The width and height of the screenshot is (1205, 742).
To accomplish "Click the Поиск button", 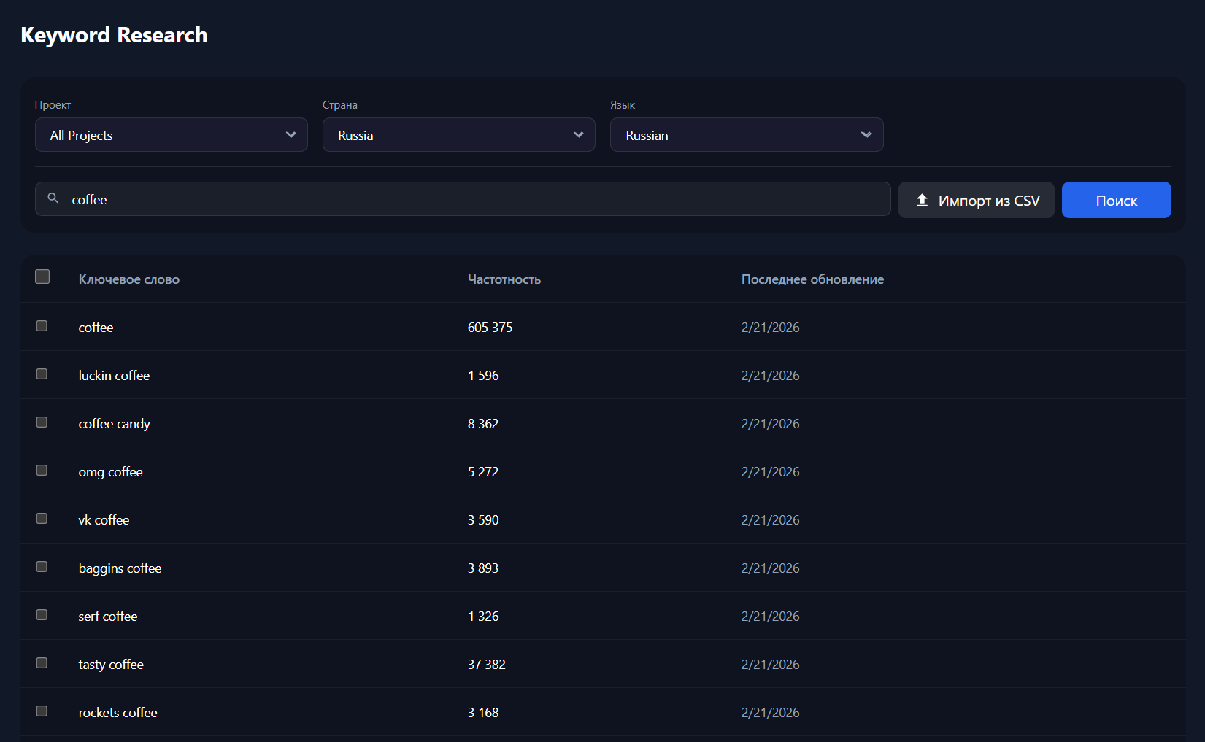I will click(1116, 199).
